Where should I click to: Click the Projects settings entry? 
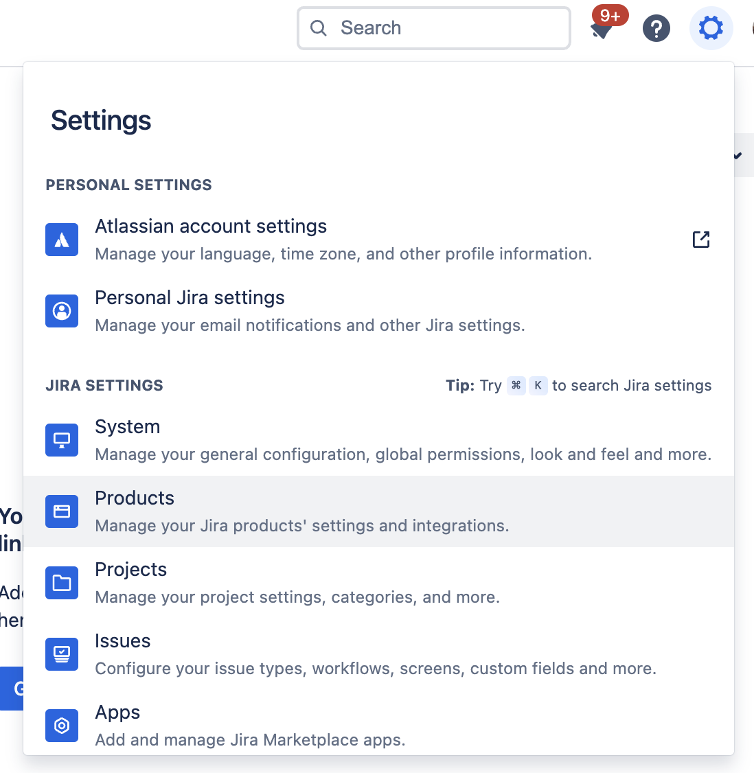(x=130, y=569)
